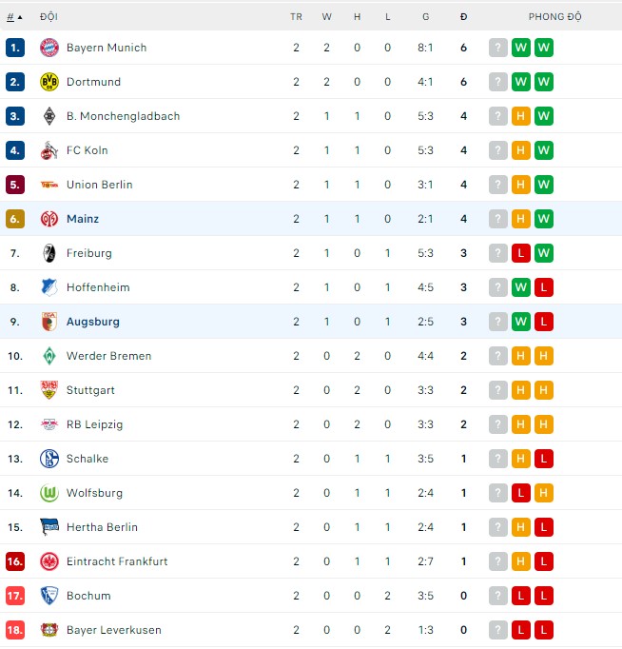Click the Werder Bremen diamond logo
622x649 pixels.
(49, 356)
